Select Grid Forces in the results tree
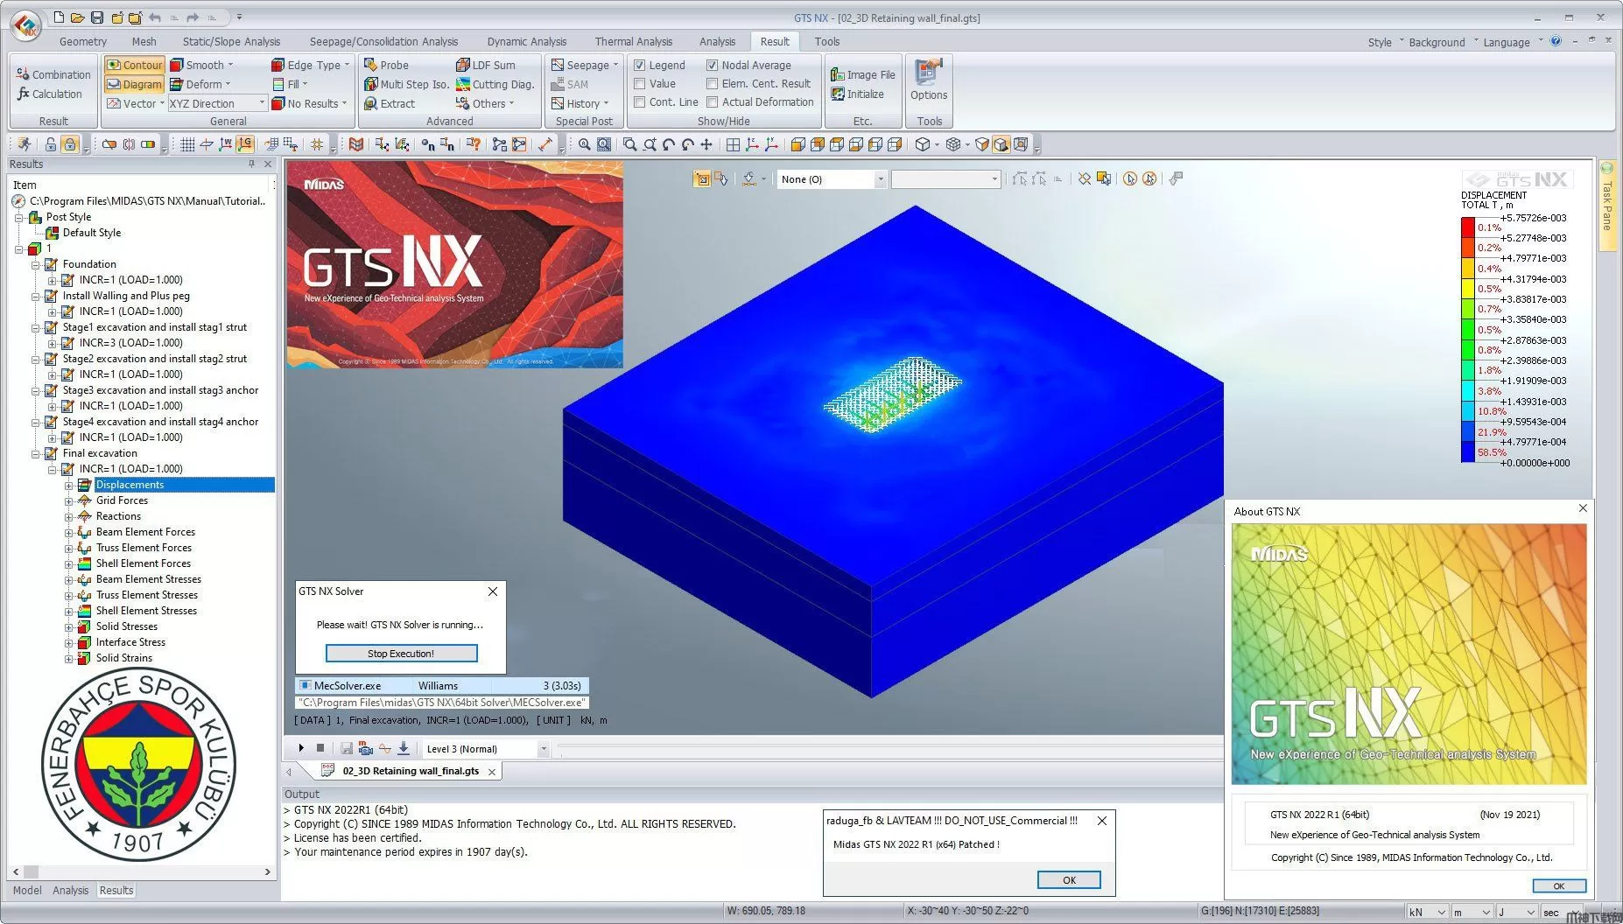 (x=122, y=500)
